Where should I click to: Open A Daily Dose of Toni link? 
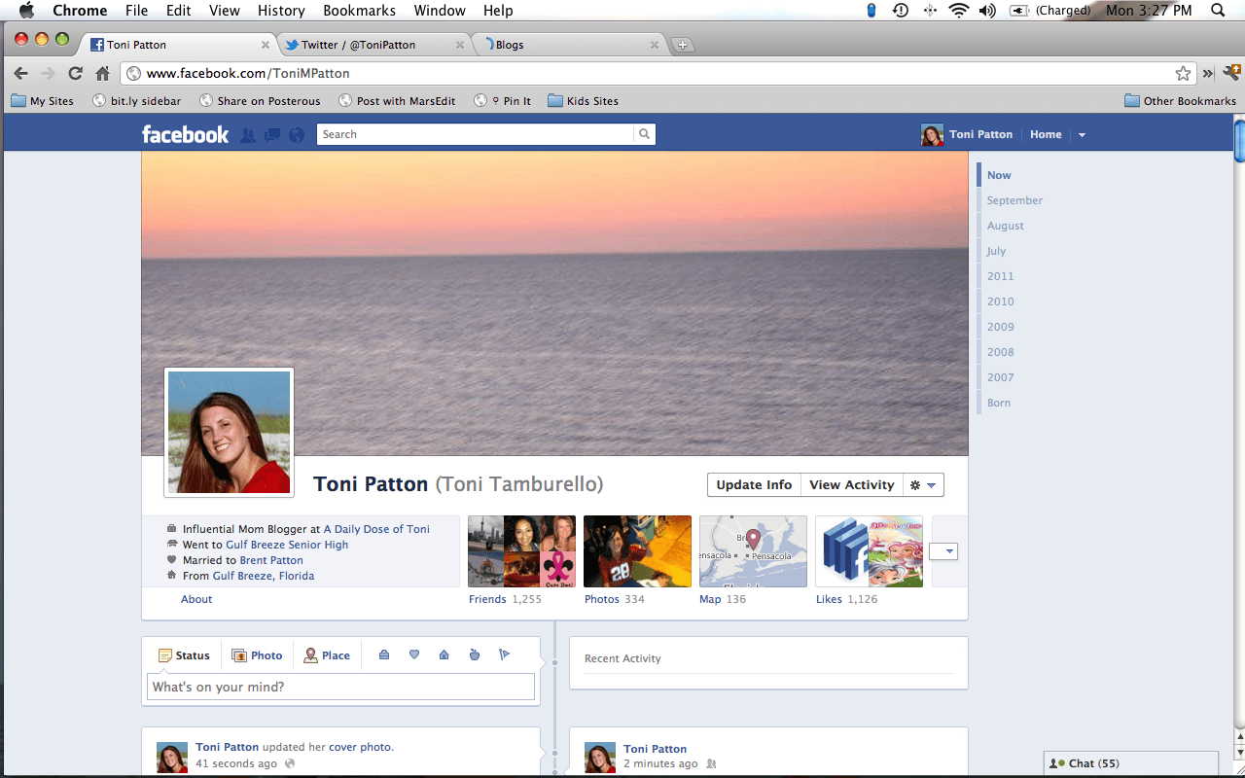(376, 529)
